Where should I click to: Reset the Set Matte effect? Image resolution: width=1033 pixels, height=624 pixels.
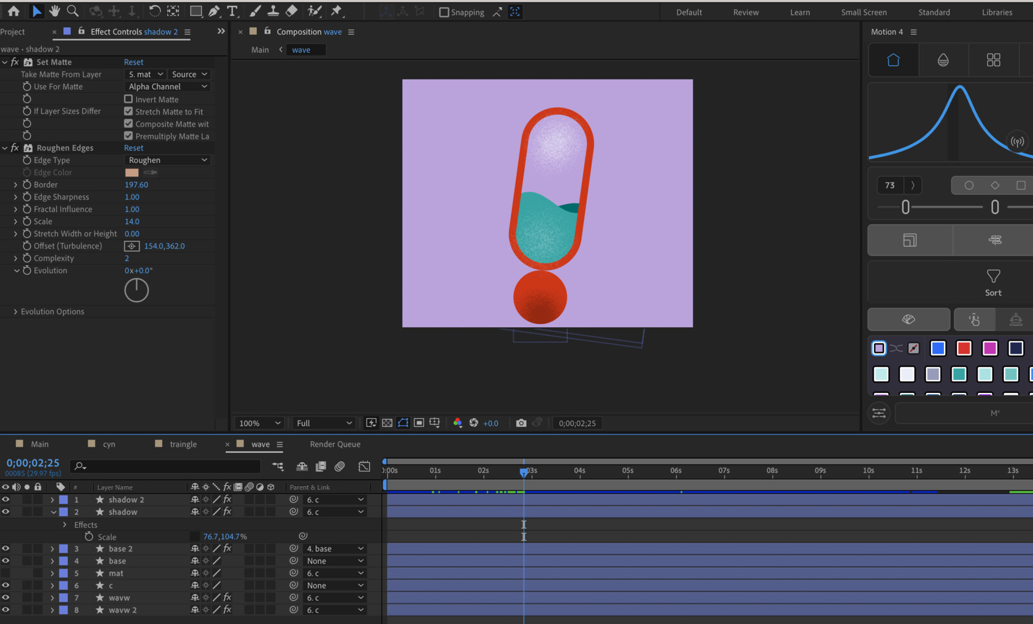coord(134,62)
